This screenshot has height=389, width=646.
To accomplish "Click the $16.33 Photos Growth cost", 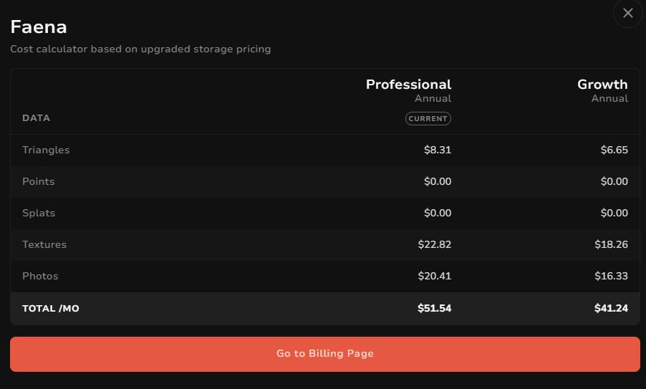I will [612, 276].
